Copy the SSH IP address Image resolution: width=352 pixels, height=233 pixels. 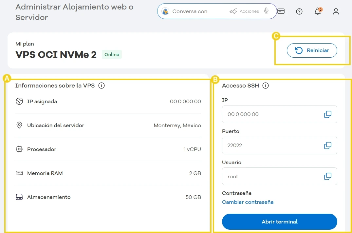tap(327, 114)
